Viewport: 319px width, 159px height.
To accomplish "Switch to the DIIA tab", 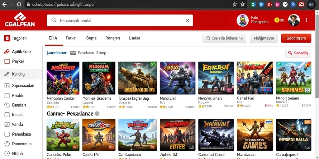I will 53,38.
